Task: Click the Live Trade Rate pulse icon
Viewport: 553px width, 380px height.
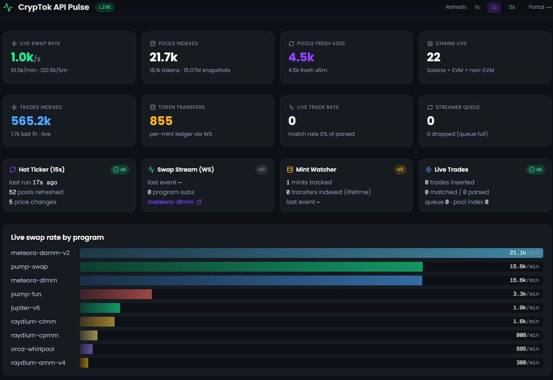Action: pos(291,107)
